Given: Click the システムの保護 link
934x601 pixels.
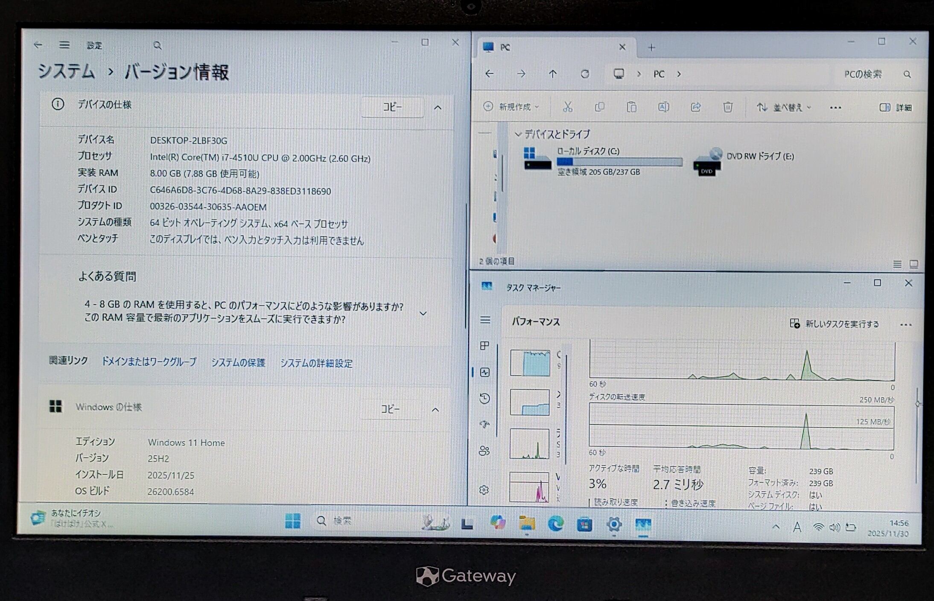Looking at the screenshot, I should [238, 363].
